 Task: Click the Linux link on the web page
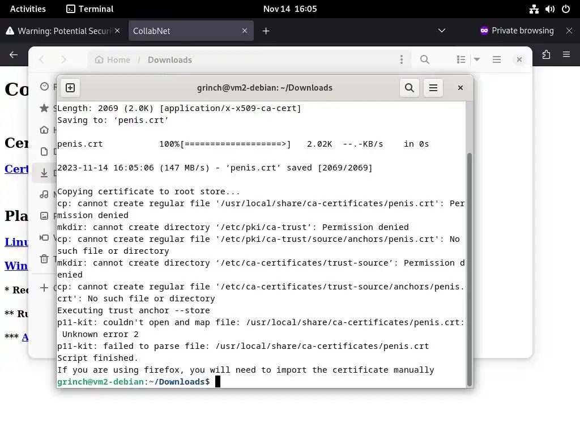coord(16,242)
